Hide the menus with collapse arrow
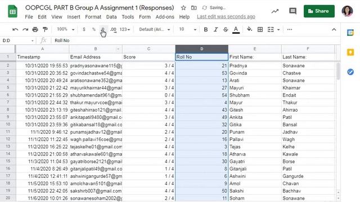 click(x=334, y=30)
